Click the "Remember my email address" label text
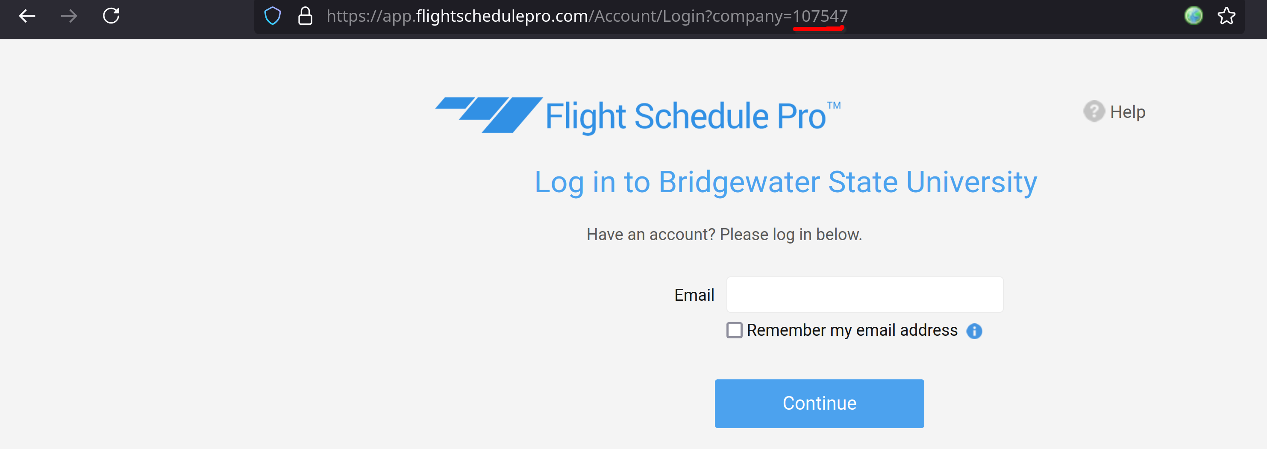Image resolution: width=1267 pixels, height=449 pixels. (852, 330)
